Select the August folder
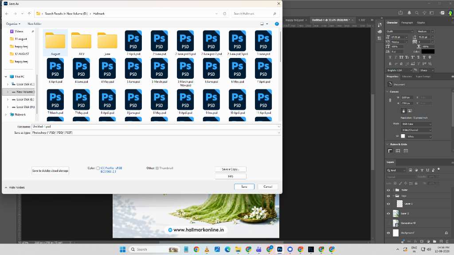This screenshot has width=454, height=255. click(55, 43)
